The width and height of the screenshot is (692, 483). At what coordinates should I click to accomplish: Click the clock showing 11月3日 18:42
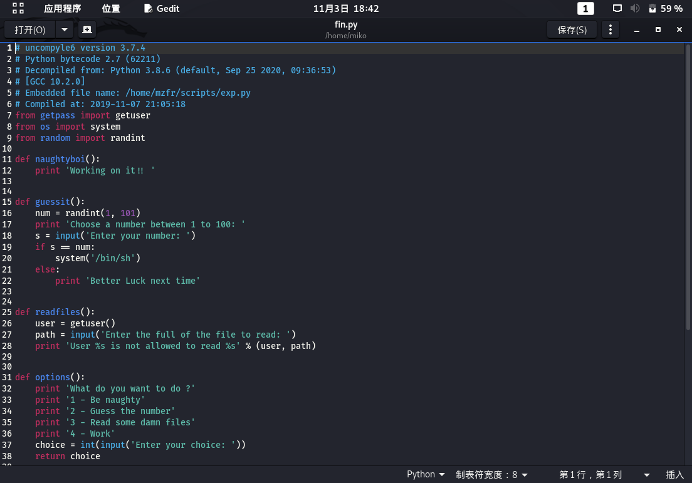tap(346, 8)
